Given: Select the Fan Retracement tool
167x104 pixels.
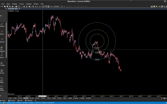Looking at the screenshot, I should pos(2,50).
